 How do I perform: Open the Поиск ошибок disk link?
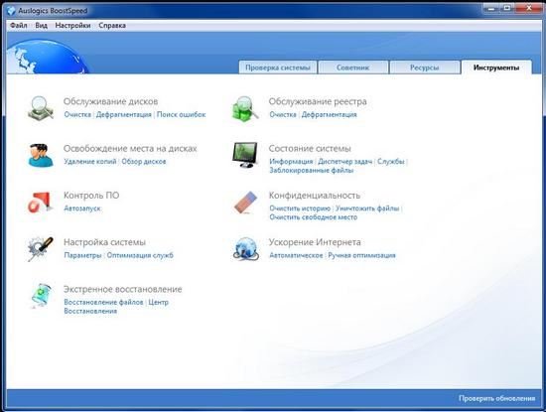pos(181,114)
